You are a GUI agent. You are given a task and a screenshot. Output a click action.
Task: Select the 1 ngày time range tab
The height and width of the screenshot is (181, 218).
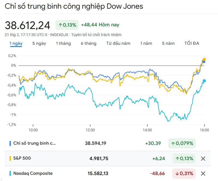tap(16, 43)
